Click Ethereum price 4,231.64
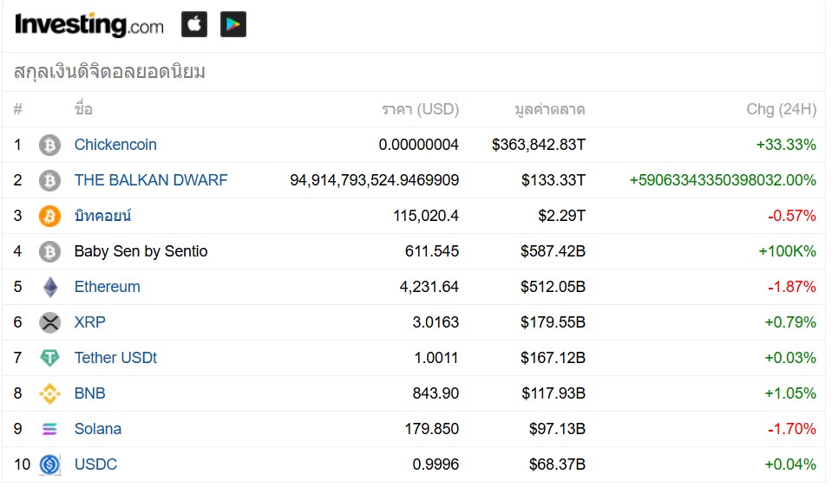This screenshot has width=832, height=487. [x=429, y=287]
